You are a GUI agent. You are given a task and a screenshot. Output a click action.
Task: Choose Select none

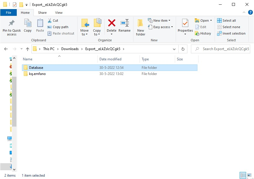pos(228,27)
